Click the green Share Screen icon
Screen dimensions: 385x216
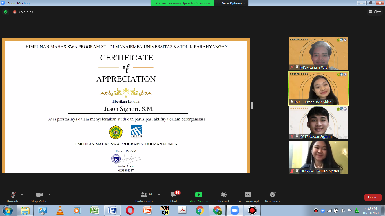pos(198,195)
